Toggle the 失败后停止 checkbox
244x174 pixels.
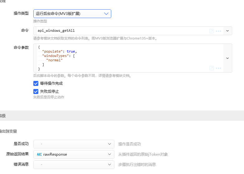tap(36, 92)
